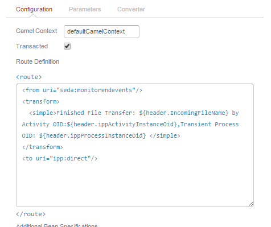Select the Configuration tab

[x=34, y=9]
